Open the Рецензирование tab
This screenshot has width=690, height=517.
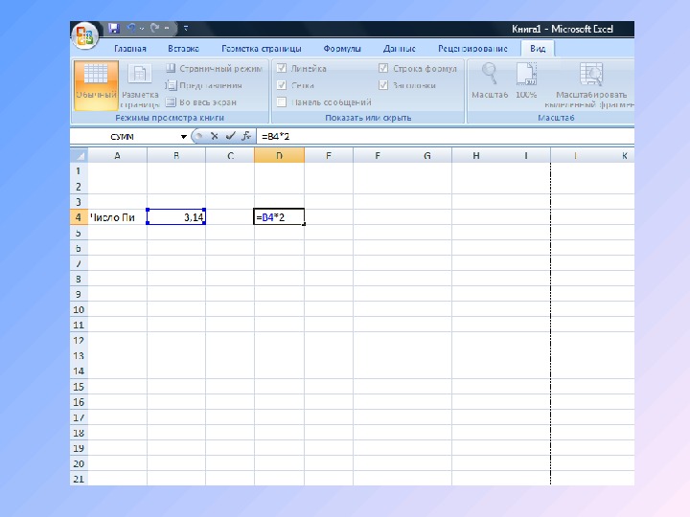[472, 49]
